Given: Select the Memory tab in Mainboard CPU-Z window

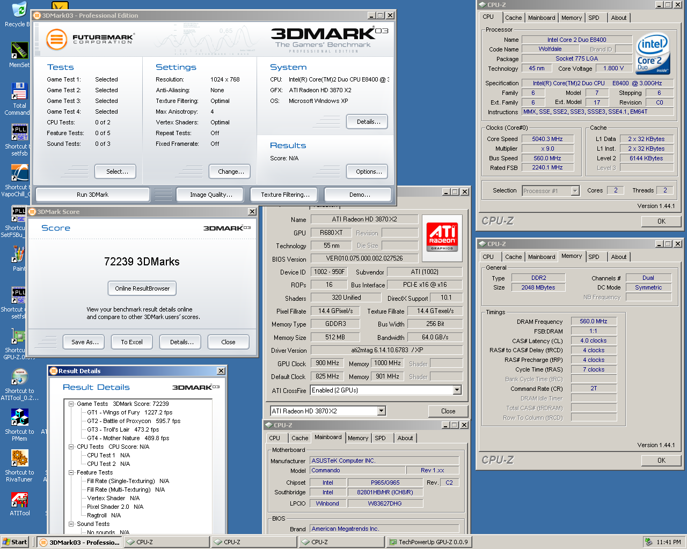Looking at the screenshot, I should (x=358, y=438).
